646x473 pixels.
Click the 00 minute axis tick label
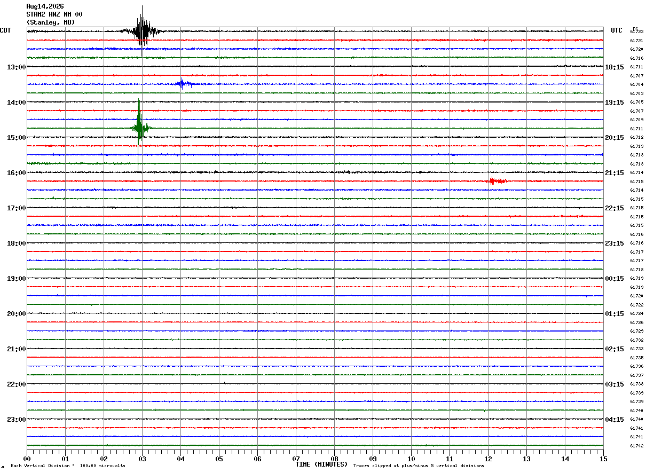[27, 459]
